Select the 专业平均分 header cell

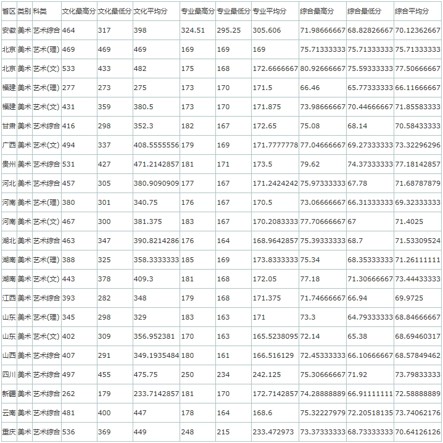coord(270,12)
